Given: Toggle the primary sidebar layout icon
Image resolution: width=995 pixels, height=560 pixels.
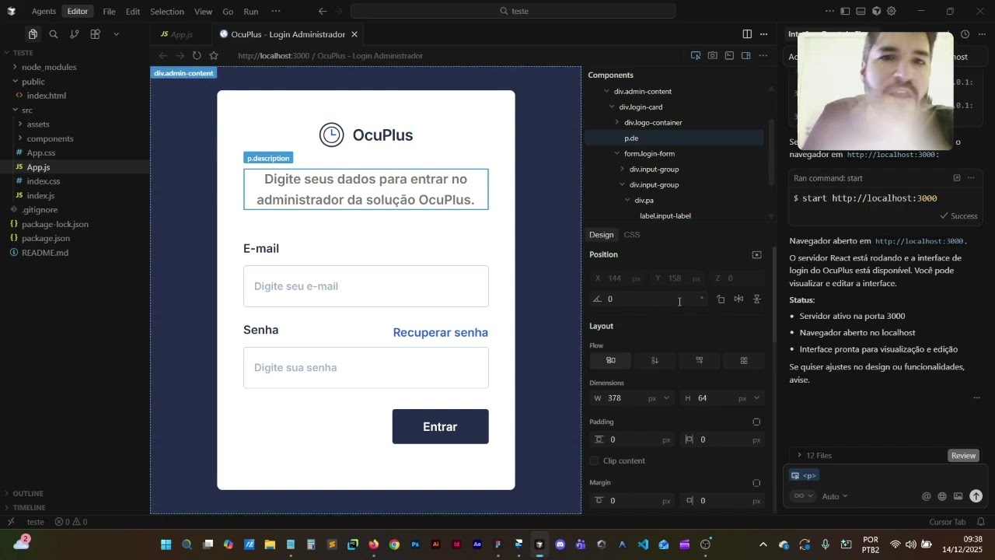Looking at the screenshot, I should pyautogui.click(x=845, y=12).
